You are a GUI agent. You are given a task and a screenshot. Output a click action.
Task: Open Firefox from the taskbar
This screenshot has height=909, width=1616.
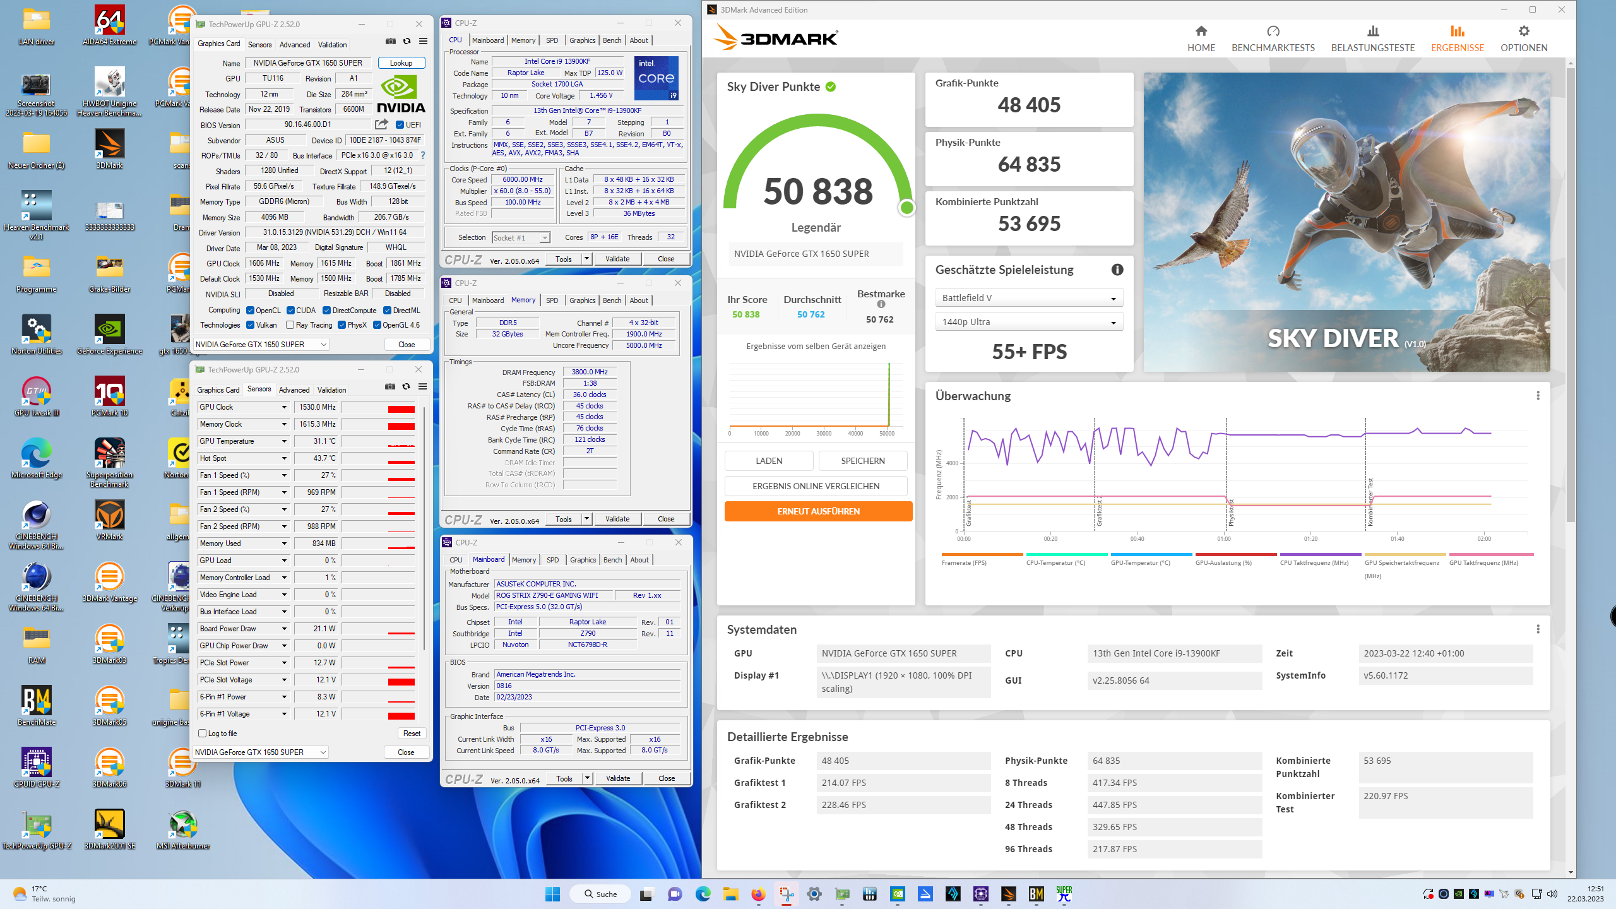(x=758, y=894)
